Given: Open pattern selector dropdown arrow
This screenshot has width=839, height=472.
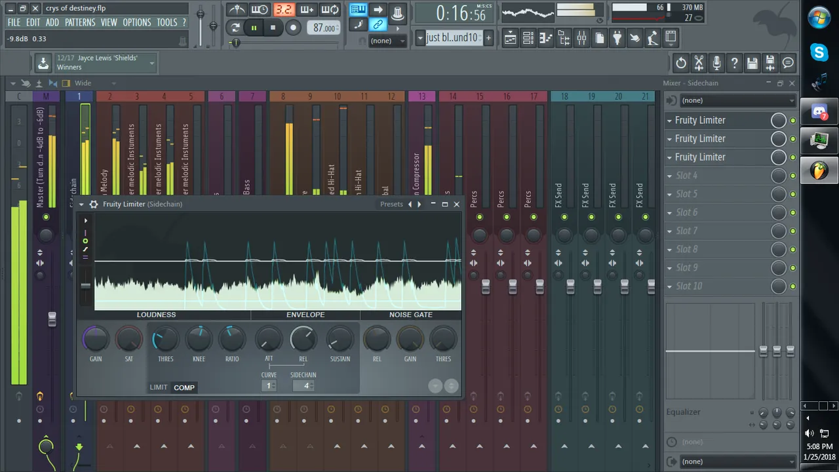Looking at the screenshot, I should pyautogui.click(x=420, y=38).
